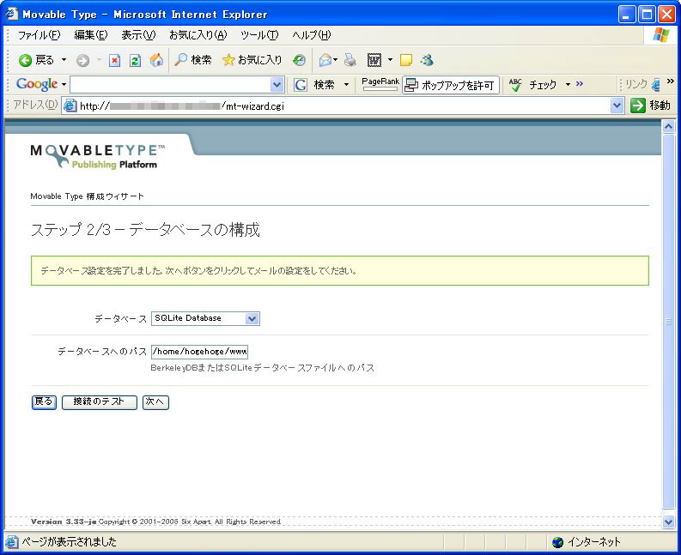The height and width of the screenshot is (555, 681).
Task: Click the Edit with Word icon
Action: point(374,60)
